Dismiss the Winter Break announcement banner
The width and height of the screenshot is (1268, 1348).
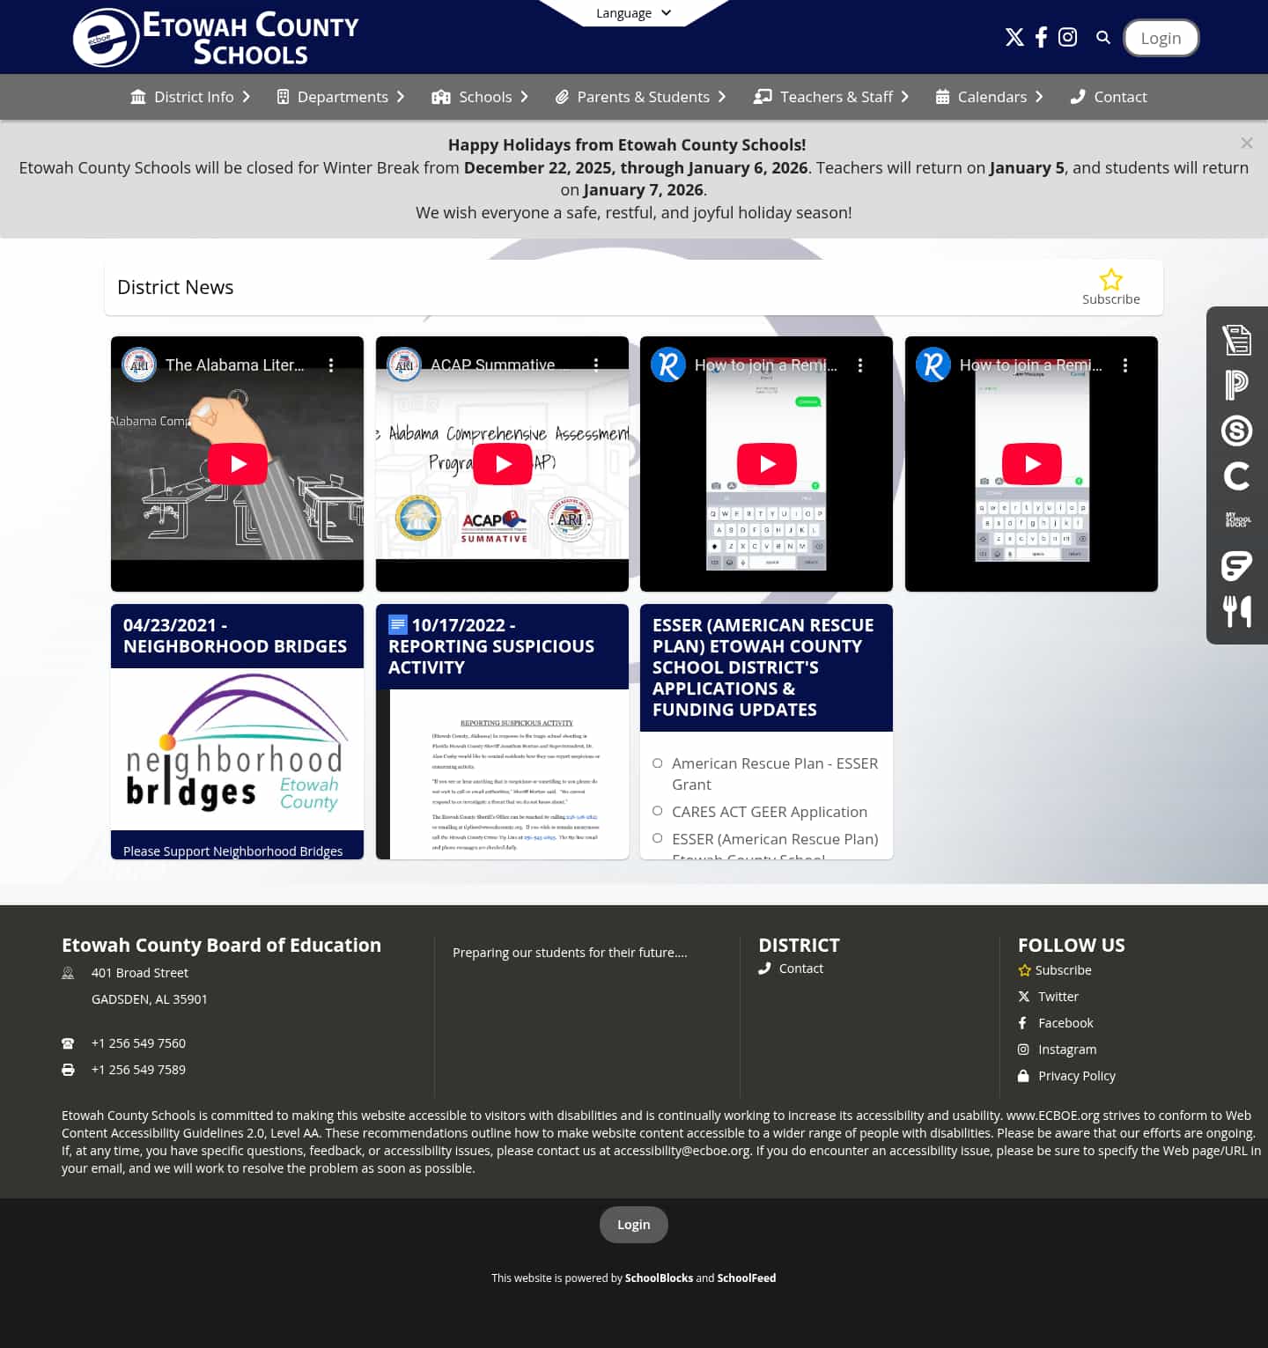coord(1247,143)
